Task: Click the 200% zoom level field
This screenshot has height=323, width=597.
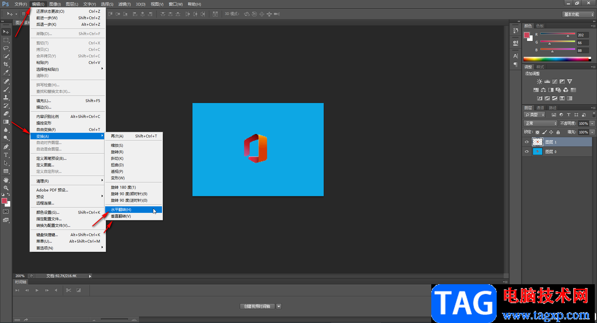Action: [20, 276]
